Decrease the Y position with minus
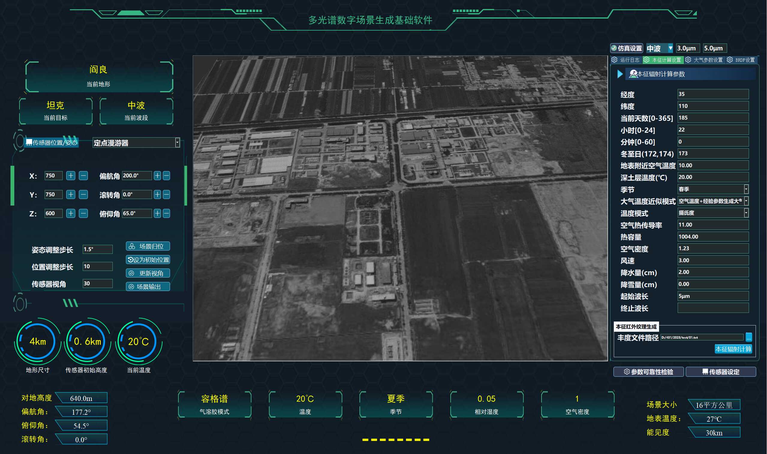 (83, 194)
